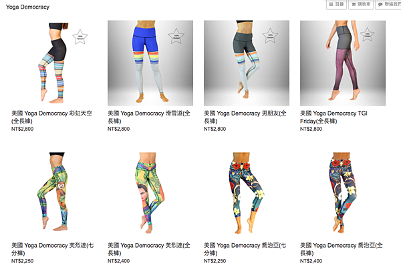Click the 聯絡我們 contact us speech bubble

point(388,5)
